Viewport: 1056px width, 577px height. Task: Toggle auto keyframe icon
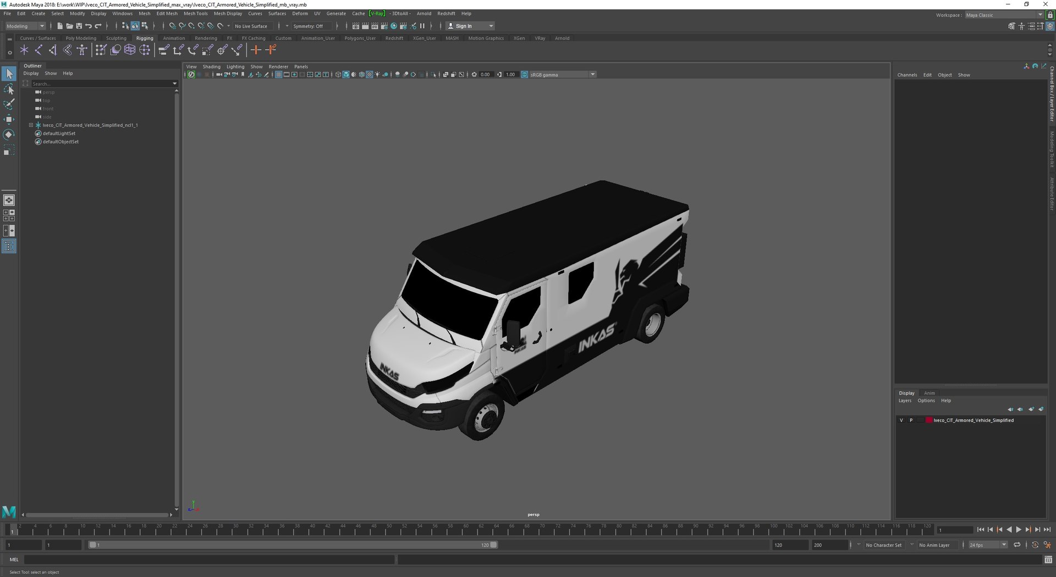(x=1035, y=545)
